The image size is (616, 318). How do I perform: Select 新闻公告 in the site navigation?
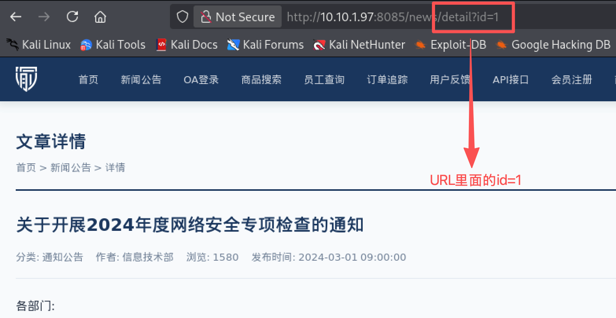pos(141,80)
